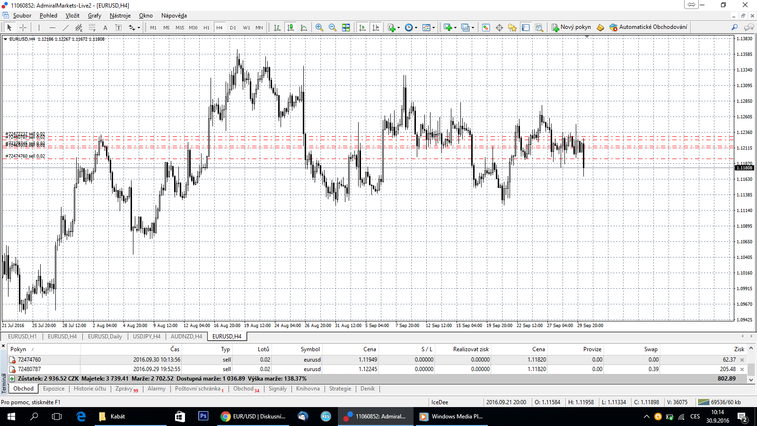The height and width of the screenshot is (426, 757).
Task: Click the Nový pokyn button
Action: 572,27
